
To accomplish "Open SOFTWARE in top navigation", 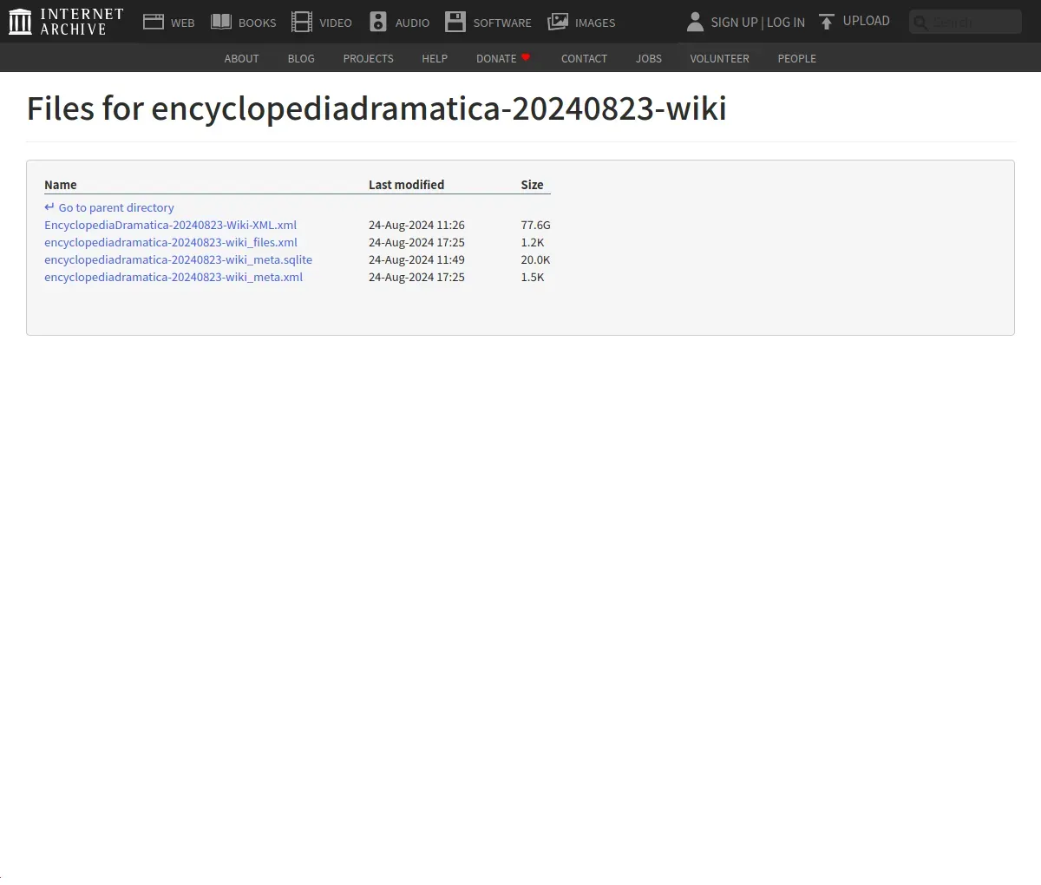I will click(x=502, y=23).
